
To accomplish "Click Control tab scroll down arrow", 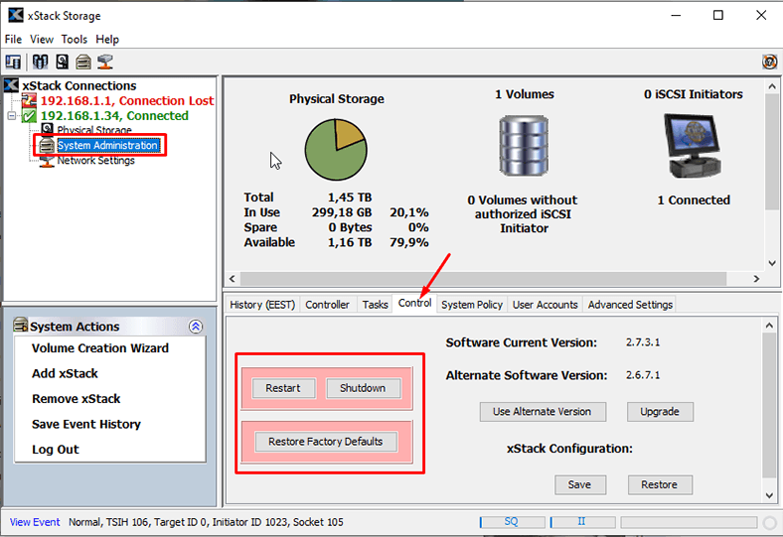I will coord(769,495).
